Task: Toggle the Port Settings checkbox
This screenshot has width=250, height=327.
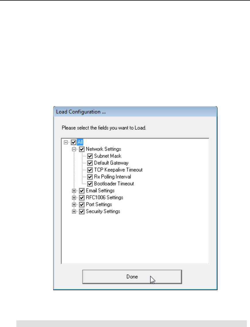Action: tap(82, 204)
